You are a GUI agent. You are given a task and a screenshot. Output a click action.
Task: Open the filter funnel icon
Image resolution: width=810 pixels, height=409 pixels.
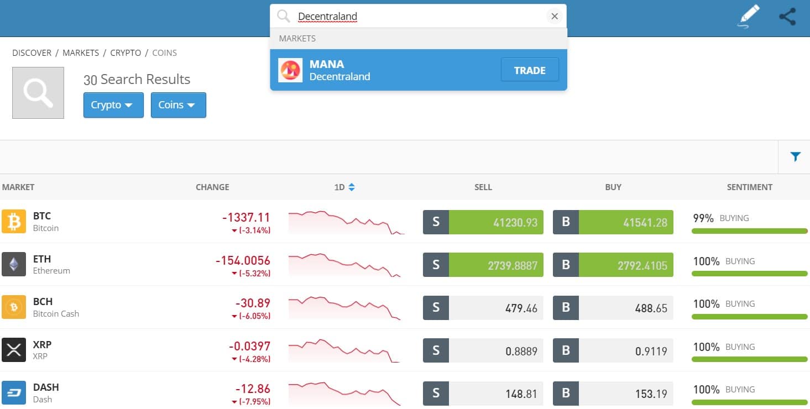click(x=795, y=157)
